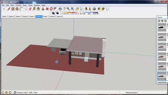The image size is (168, 95).
Task: Open the Edit menu
Action: pyautogui.click(x=7, y=5)
